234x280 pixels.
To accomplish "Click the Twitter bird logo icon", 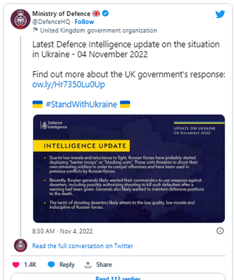I will point(220,14).
